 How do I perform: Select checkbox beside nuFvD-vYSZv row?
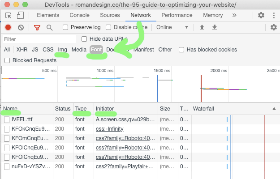7,166
